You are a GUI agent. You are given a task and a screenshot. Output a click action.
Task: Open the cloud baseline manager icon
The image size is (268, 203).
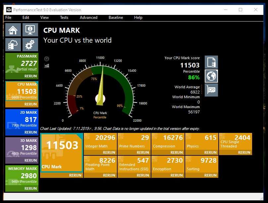click(x=13, y=45)
